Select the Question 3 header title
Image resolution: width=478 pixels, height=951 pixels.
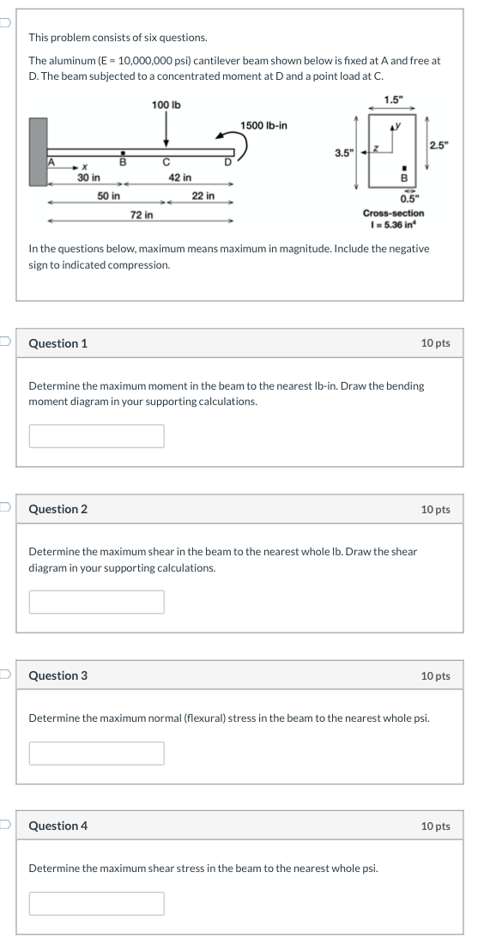58,675
